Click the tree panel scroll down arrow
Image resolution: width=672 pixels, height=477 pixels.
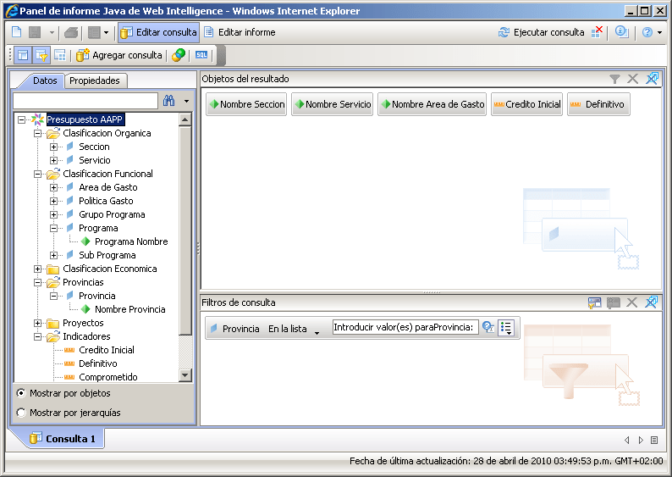(185, 374)
